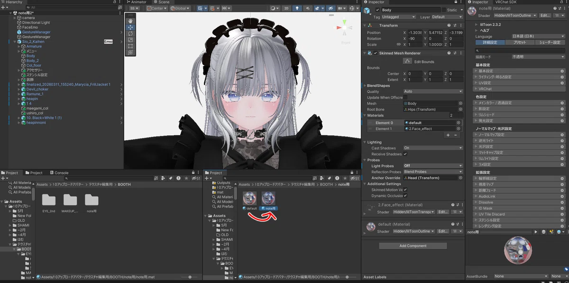Image resolution: width=569 pixels, height=283 pixels.
Task: Click the Add Component button
Action: [x=413, y=246]
